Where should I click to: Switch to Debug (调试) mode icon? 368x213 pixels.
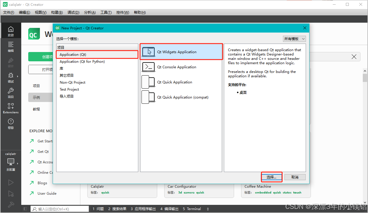(11, 77)
